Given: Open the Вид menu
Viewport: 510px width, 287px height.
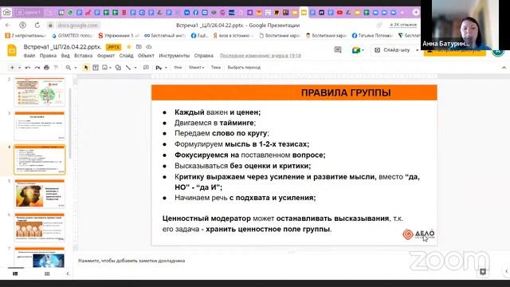Looking at the screenshot, I should pos(65,56).
